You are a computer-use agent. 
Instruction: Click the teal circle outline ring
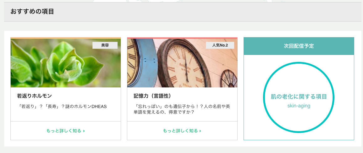299,63
